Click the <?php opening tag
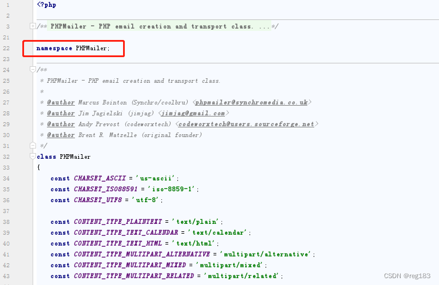 click(x=46, y=5)
